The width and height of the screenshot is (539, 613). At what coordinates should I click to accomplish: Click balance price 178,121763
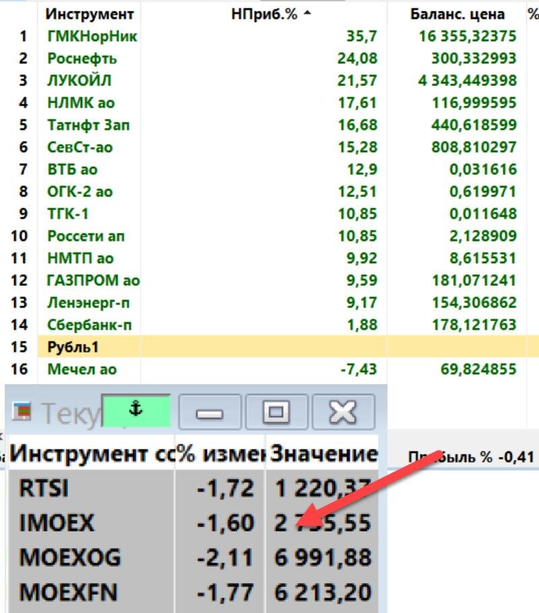point(474,325)
